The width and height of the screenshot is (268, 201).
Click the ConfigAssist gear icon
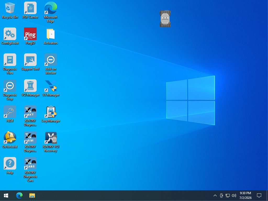coord(10,34)
